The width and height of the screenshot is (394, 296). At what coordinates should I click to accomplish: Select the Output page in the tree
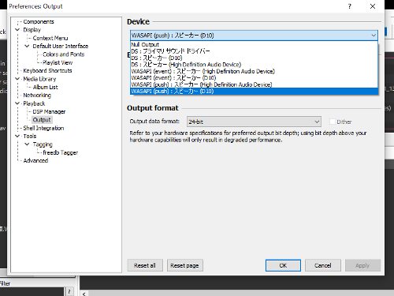[42, 120]
